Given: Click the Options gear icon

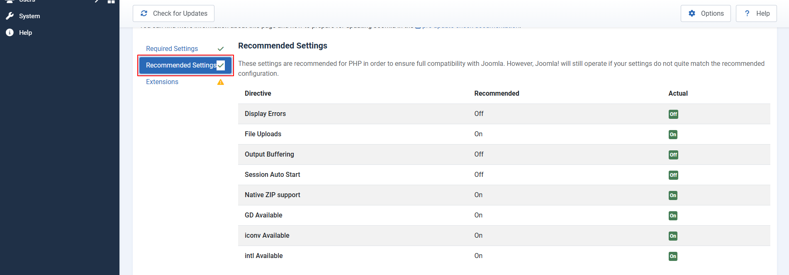Looking at the screenshot, I should pos(692,13).
